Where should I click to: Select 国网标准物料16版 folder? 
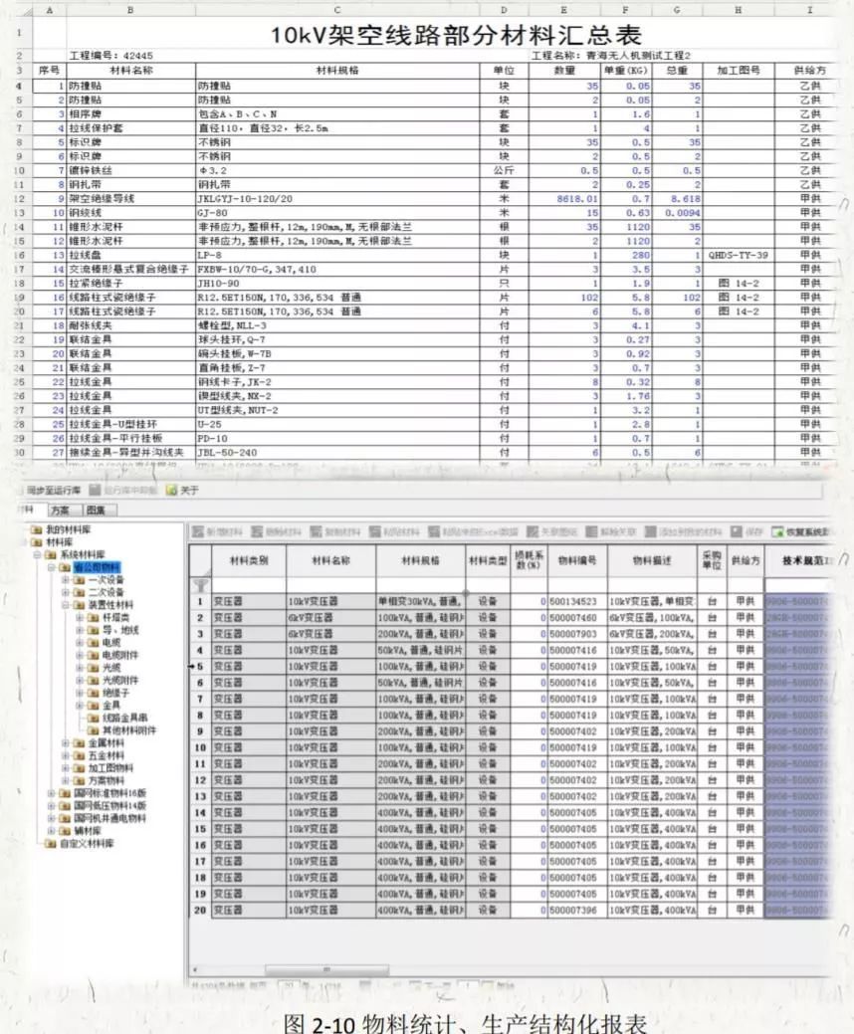point(103,793)
